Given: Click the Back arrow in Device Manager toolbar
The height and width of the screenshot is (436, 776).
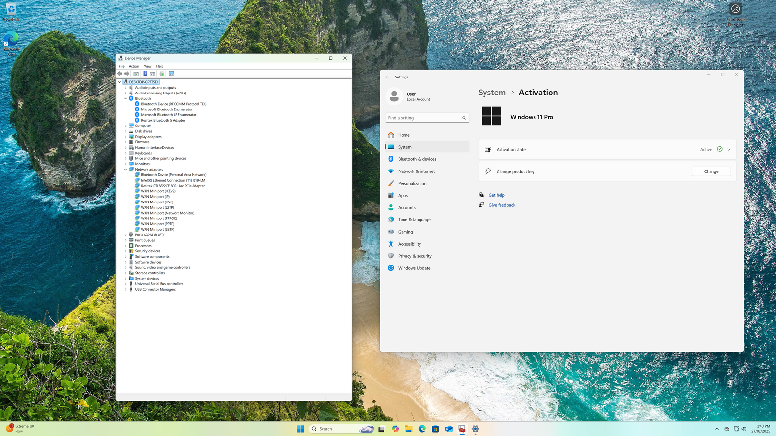Looking at the screenshot, I should click(120, 74).
